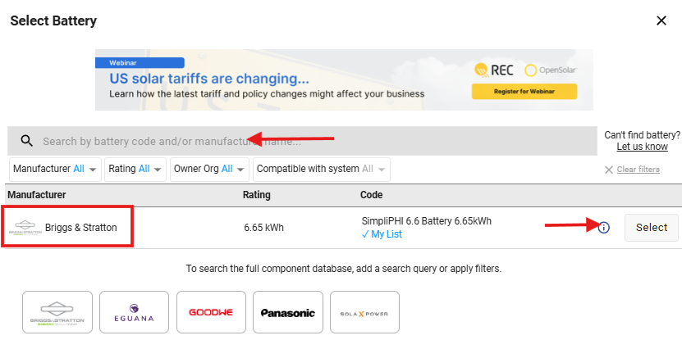682x340 pixels.
Task: Open the Let us know link
Action: coord(642,147)
